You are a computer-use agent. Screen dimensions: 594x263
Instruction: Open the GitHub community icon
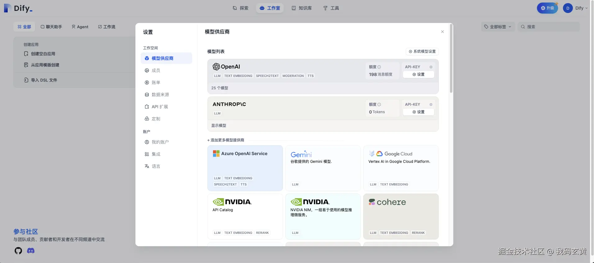click(18, 251)
